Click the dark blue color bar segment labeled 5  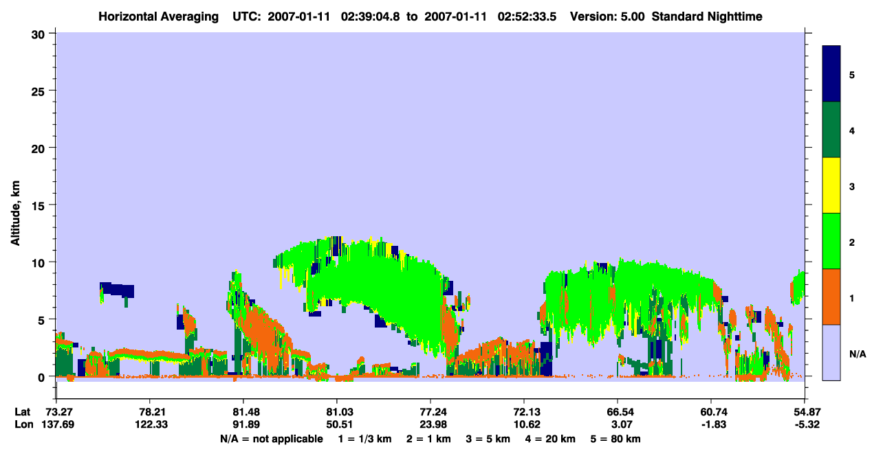click(831, 74)
